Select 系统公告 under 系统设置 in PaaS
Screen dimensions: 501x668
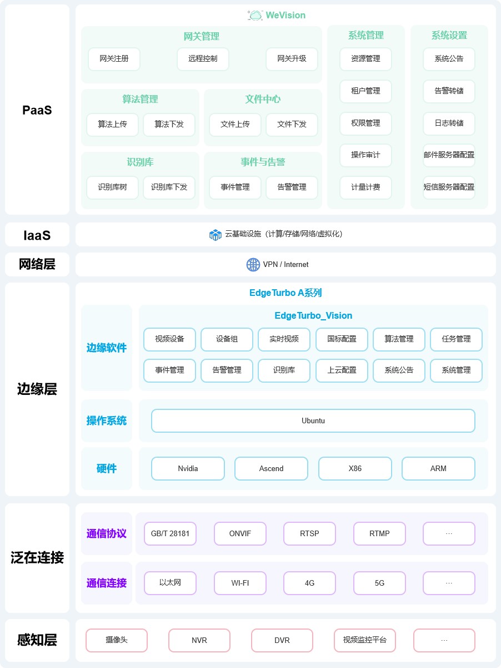449,59
